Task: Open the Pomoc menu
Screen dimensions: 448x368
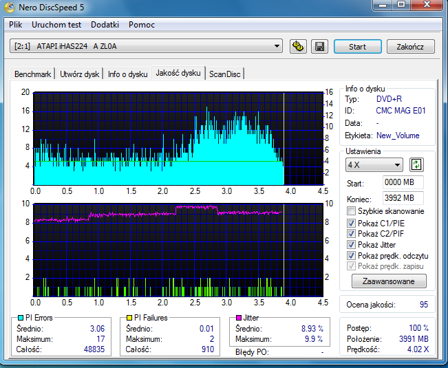Action: [142, 25]
